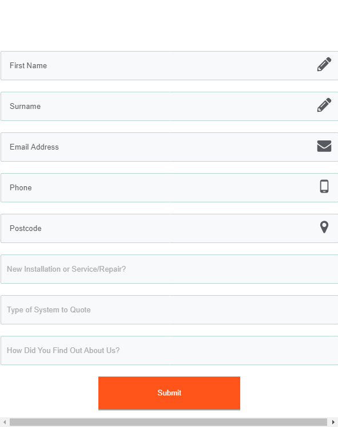Activate the Email Address input field
Image resolution: width=338 pixels, height=427 pixels.
[x=169, y=147]
